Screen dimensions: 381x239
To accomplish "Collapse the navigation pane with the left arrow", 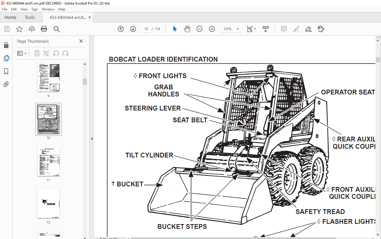I will (92, 139).
